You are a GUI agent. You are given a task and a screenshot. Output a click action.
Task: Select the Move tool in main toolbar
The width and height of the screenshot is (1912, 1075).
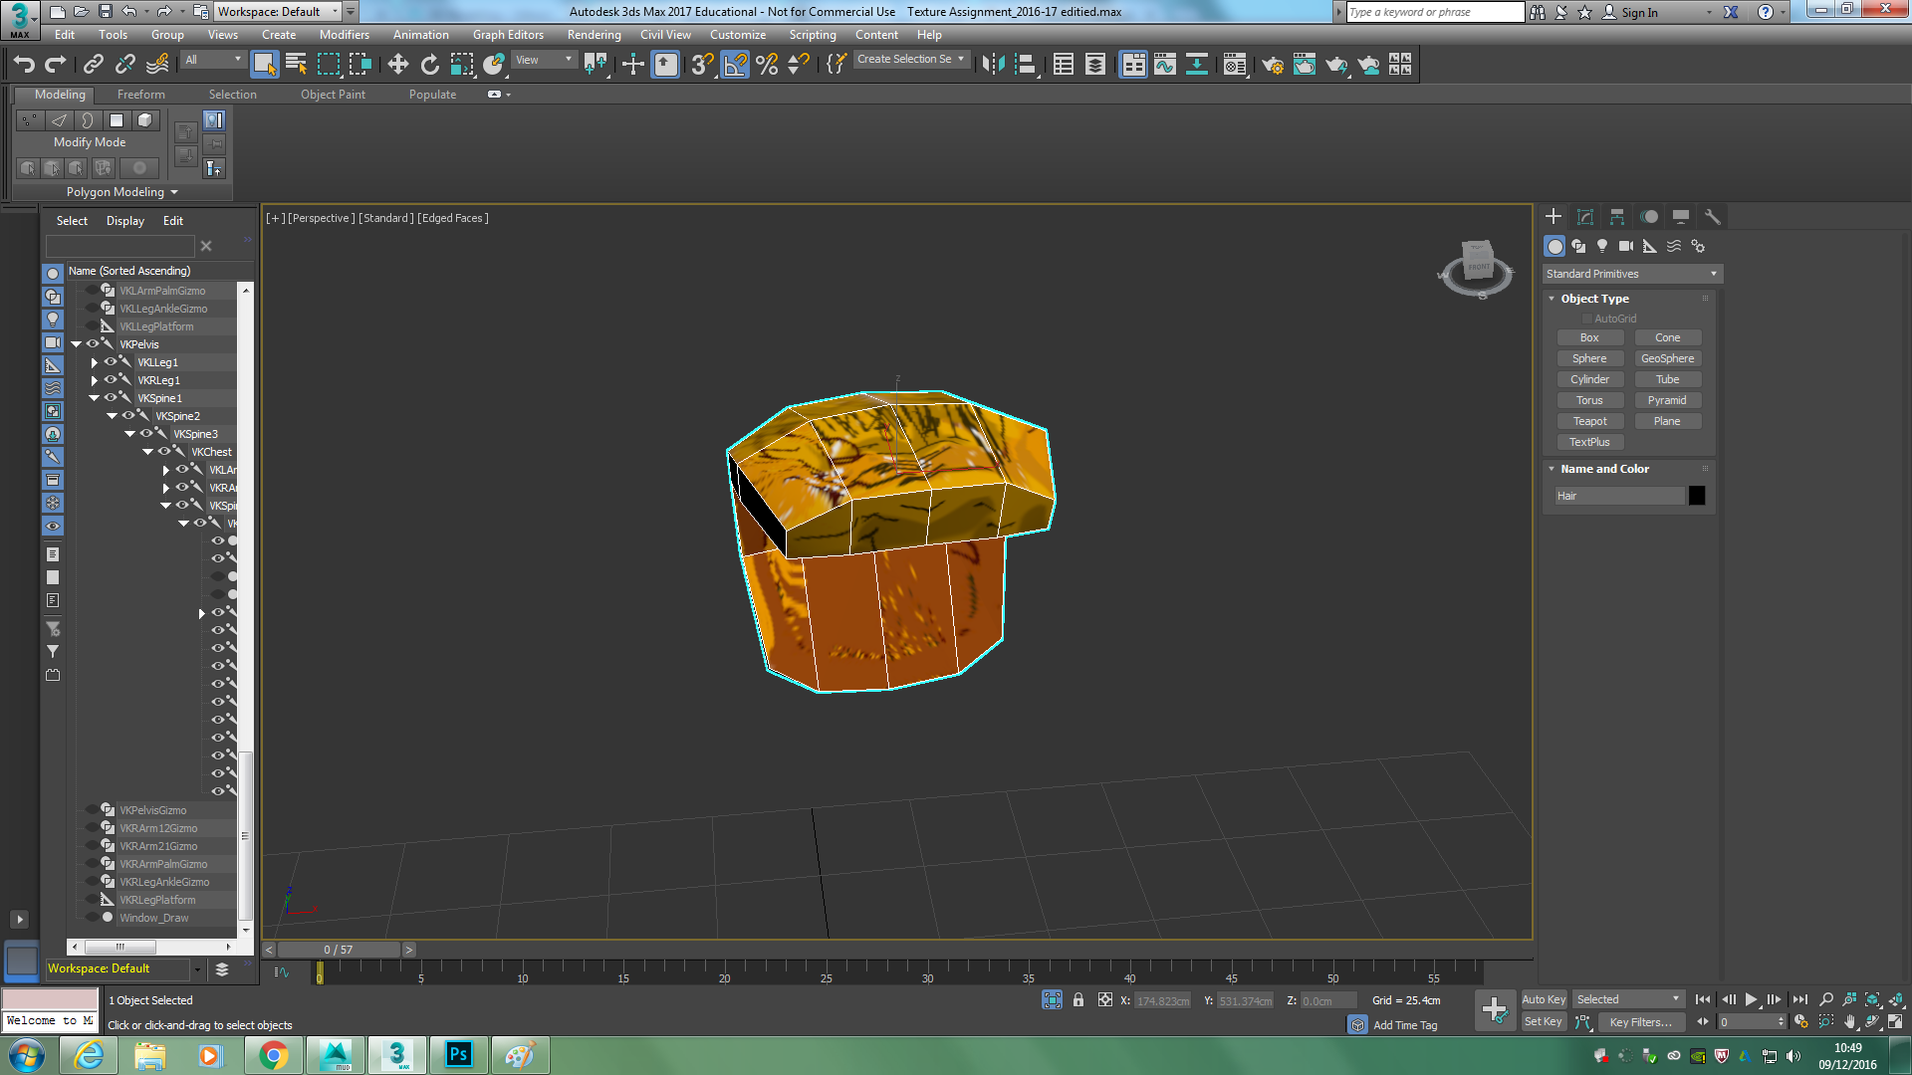pos(397,65)
